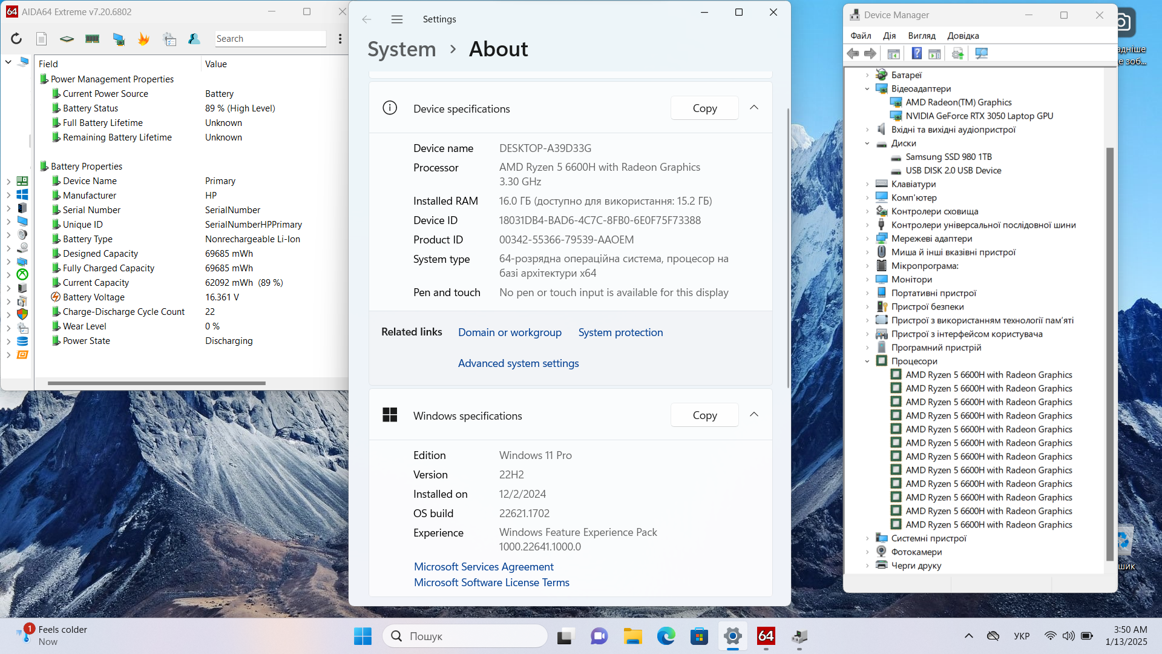Expand the Монітори tree node

point(867,280)
